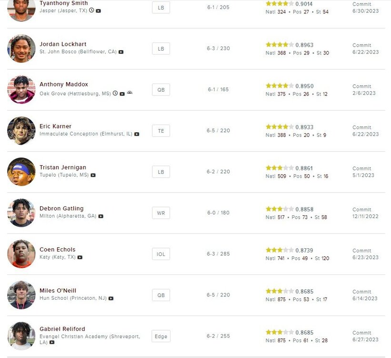Open Miles O'Neill's Hun School video icon
Viewport: 391px width, 358px height.
(111, 298)
